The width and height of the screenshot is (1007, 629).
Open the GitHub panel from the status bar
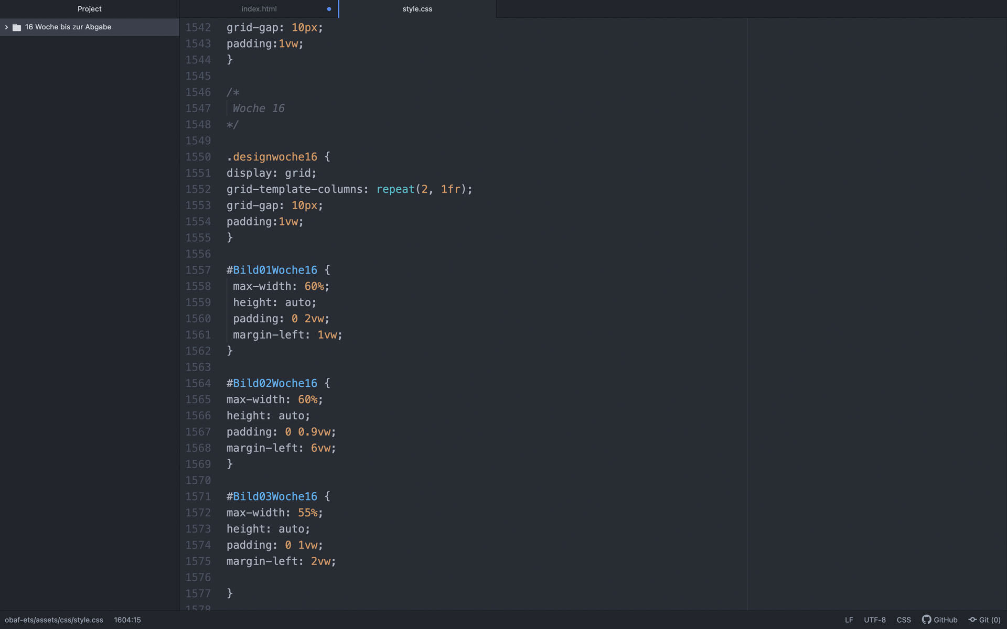tap(940, 620)
